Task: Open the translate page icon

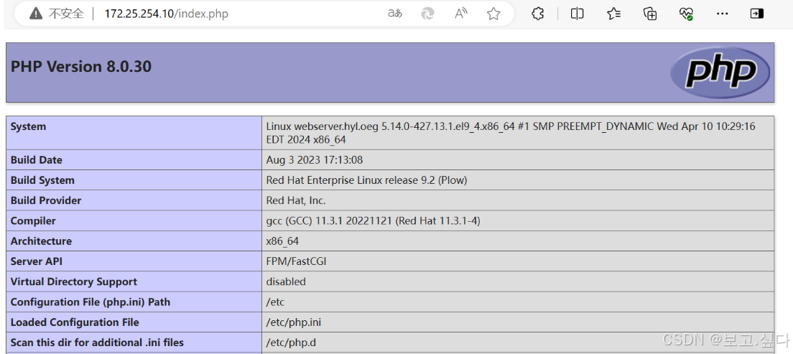Action: [x=395, y=14]
